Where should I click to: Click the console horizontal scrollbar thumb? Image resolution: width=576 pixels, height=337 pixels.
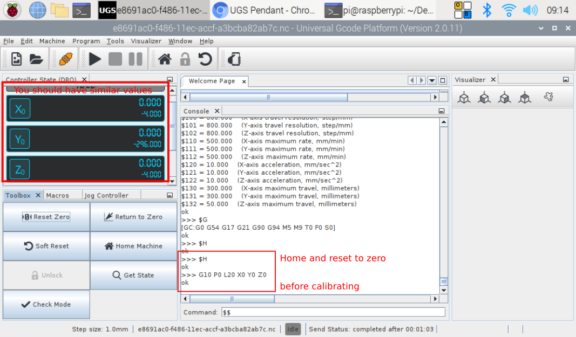pyautogui.click(x=232, y=299)
